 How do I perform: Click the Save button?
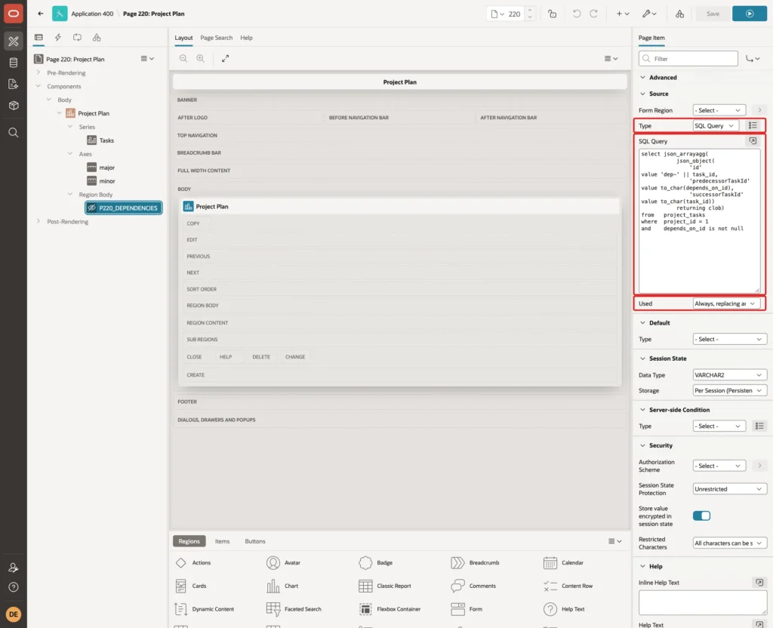713,14
